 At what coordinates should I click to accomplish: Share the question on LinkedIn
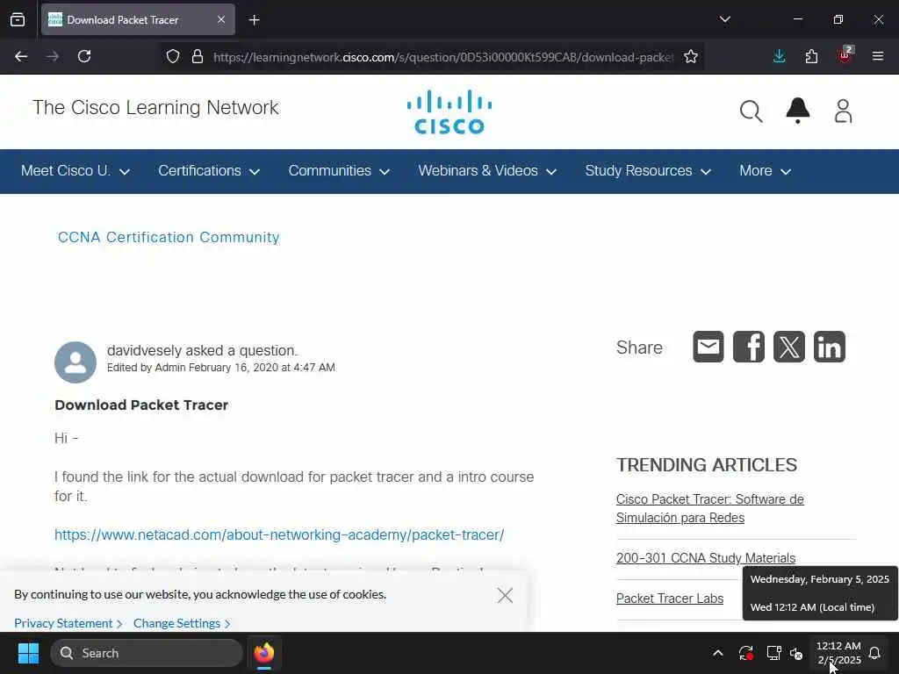(829, 347)
